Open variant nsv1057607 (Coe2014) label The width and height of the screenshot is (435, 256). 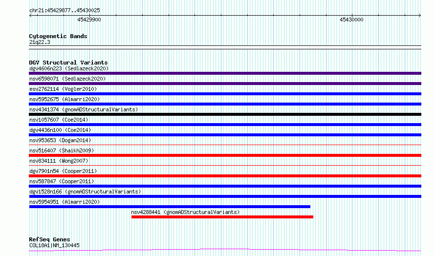(59, 120)
